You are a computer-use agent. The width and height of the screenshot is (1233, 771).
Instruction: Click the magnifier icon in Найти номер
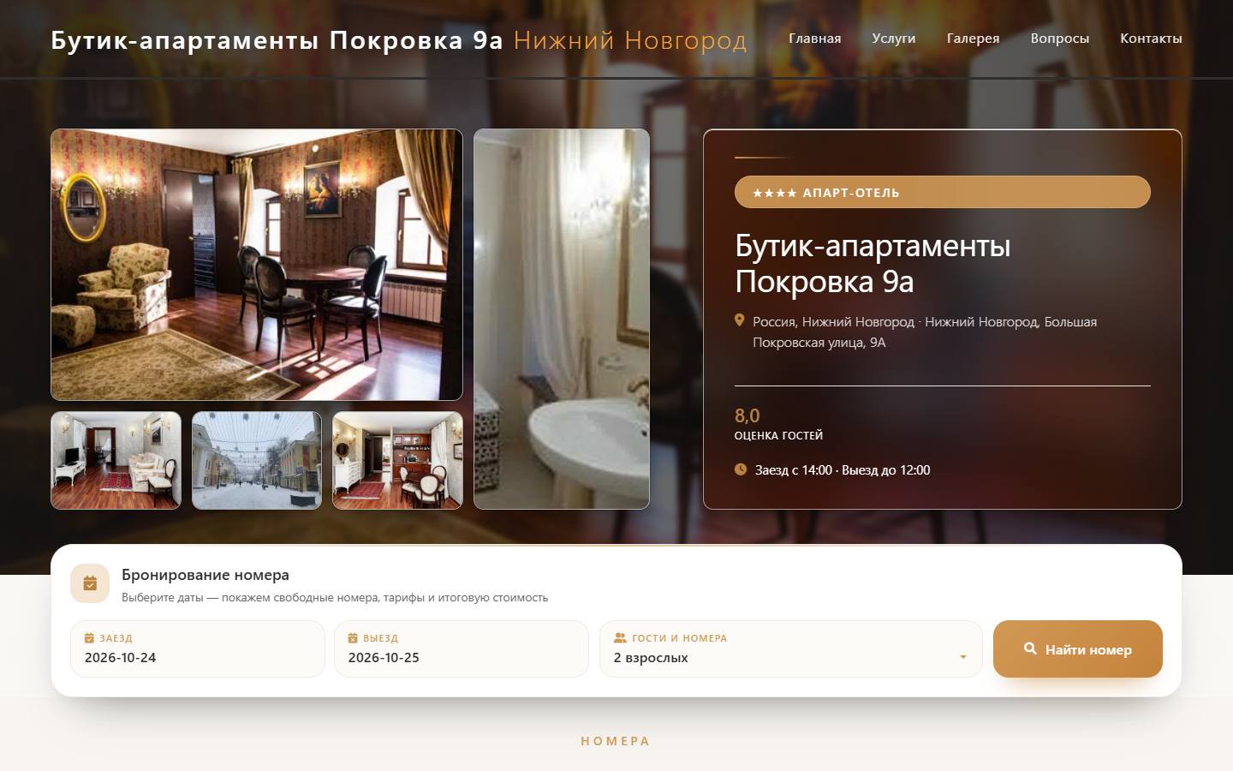point(1031,648)
